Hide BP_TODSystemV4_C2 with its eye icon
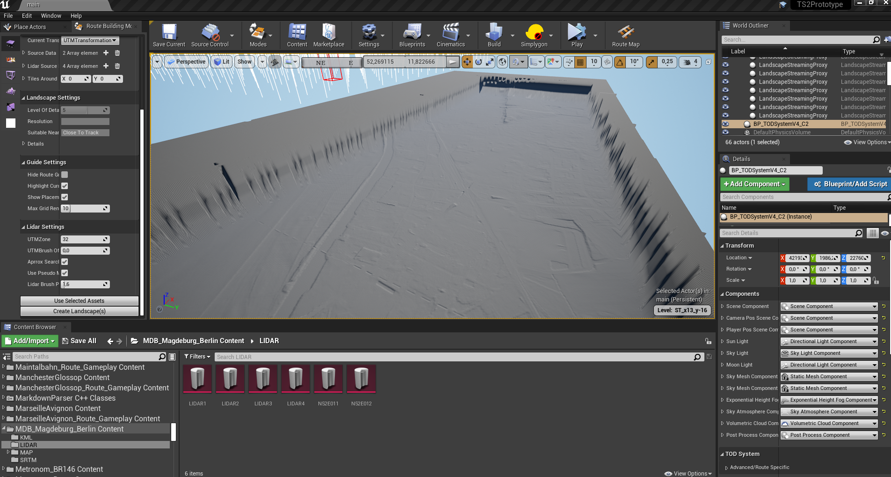891x477 pixels. 725,124
